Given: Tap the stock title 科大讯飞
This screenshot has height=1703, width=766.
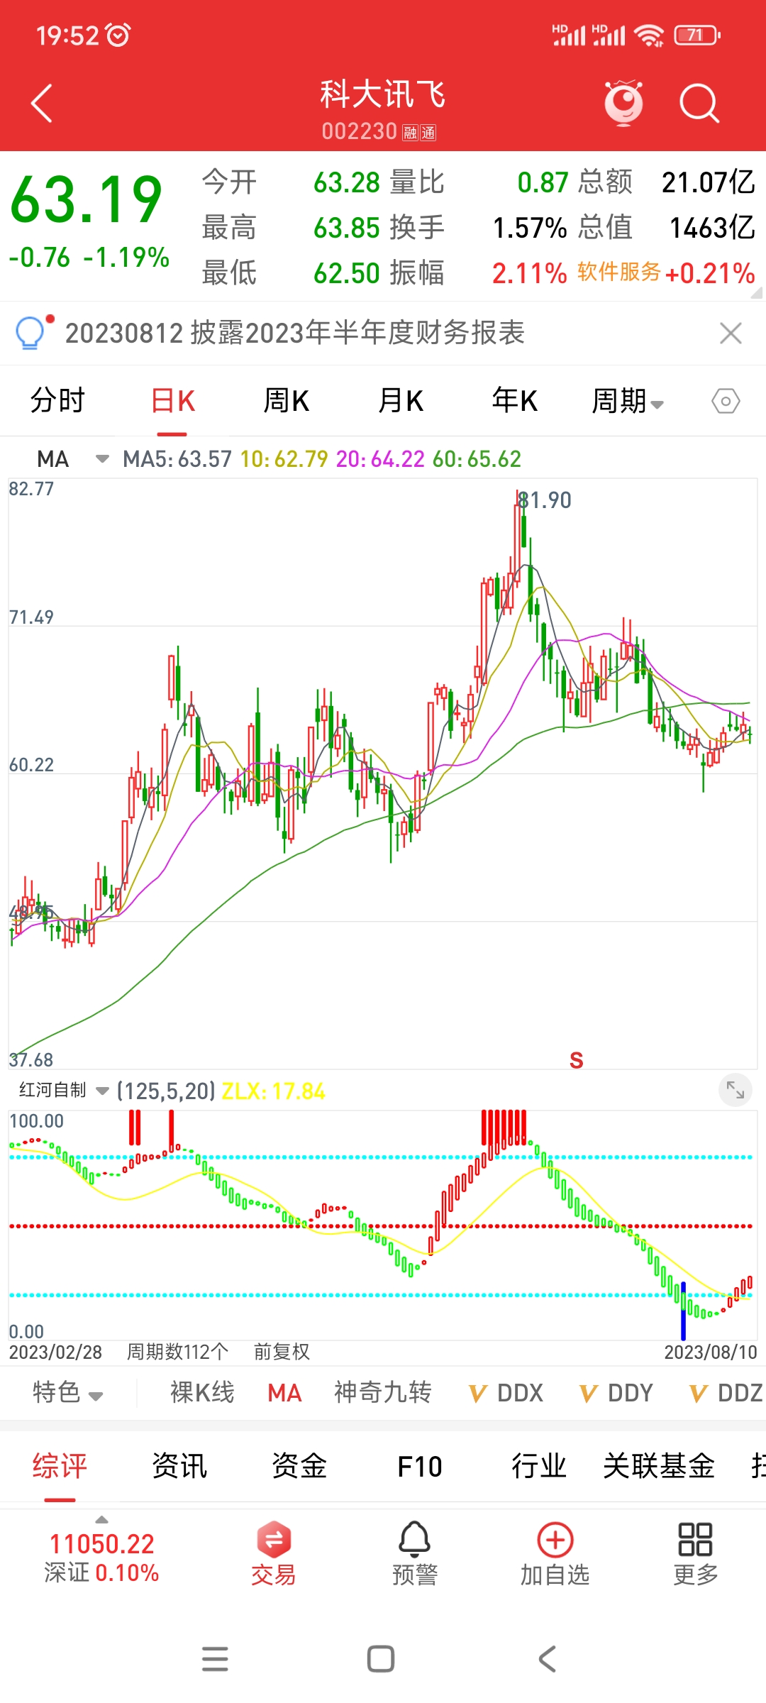Looking at the screenshot, I should coord(382,94).
